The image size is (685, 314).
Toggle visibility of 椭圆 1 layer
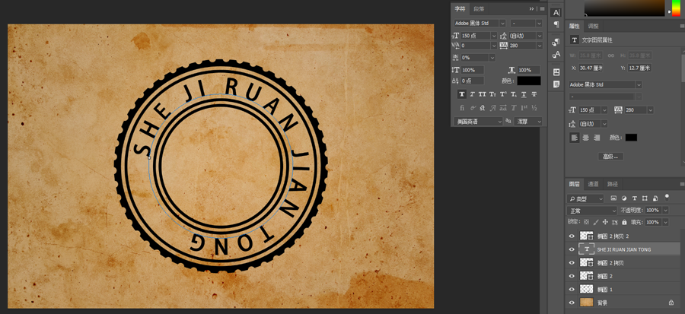pyautogui.click(x=572, y=289)
